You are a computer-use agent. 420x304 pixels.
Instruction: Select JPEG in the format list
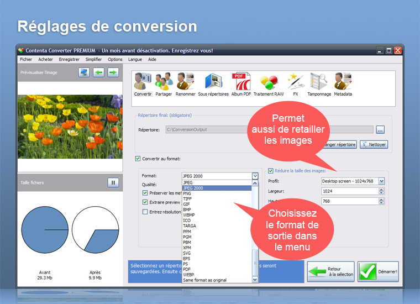tap(217, 182)
